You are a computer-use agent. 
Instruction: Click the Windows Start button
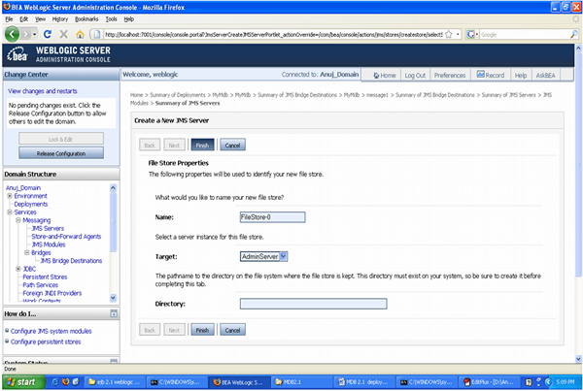click(x=21, y=382)
